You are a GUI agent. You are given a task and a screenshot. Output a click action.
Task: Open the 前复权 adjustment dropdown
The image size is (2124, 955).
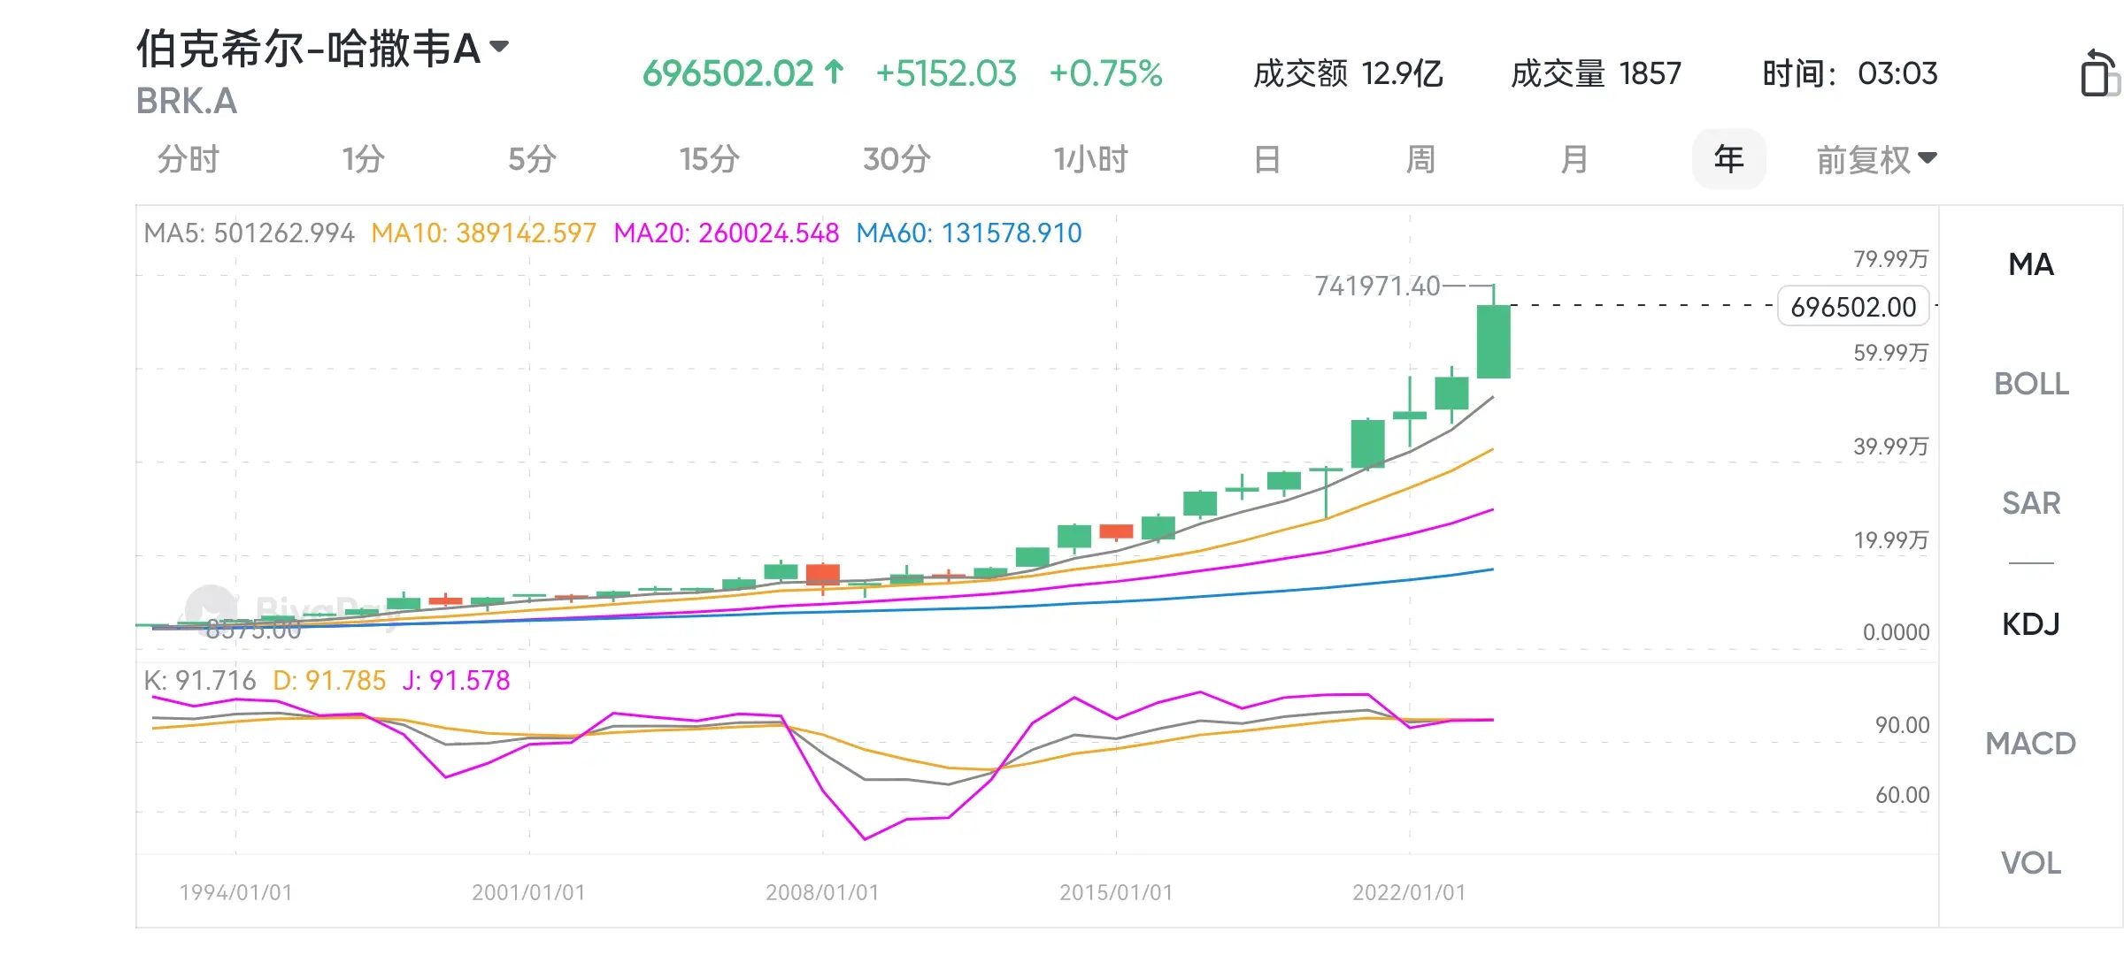pos(1876,160)
